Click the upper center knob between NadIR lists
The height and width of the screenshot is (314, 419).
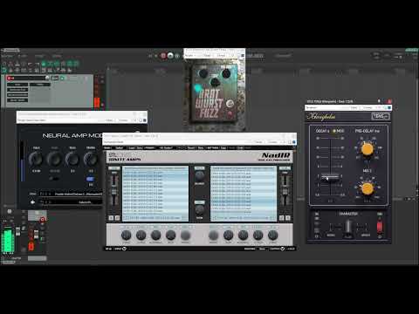coord(199,175)
